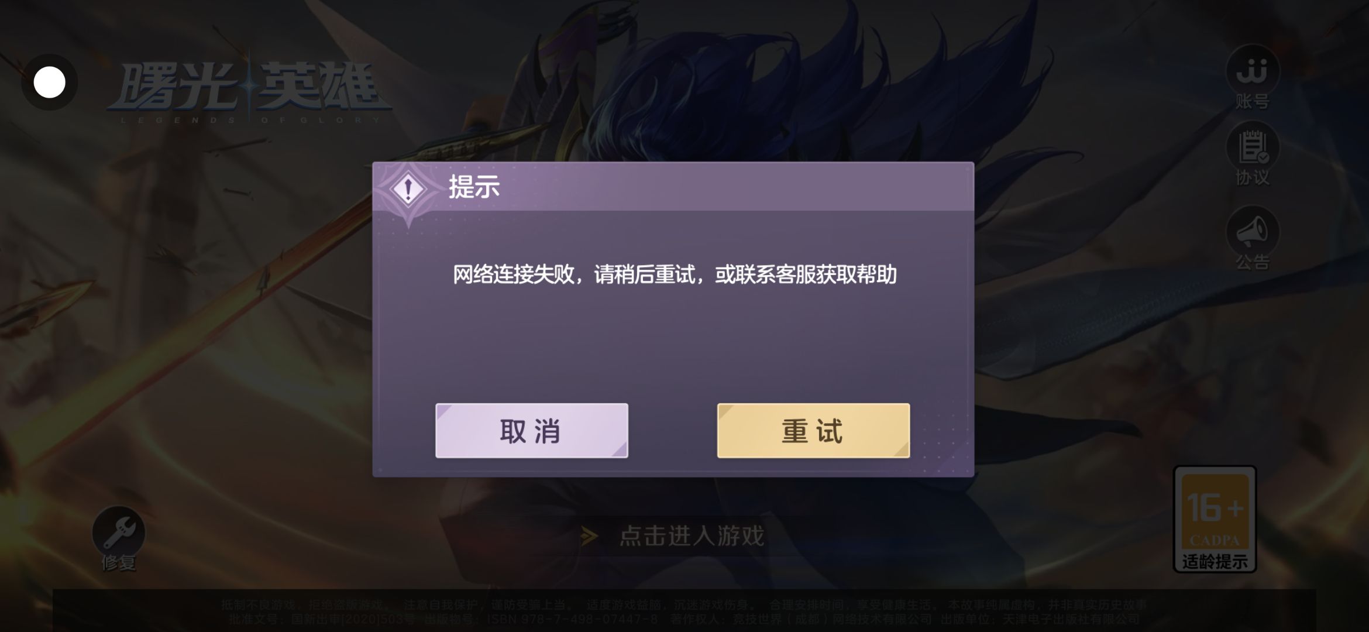1369x632 pixels.
Task: Select the 适龄提示 label under the rating
Action: (x=1215, y=562)
